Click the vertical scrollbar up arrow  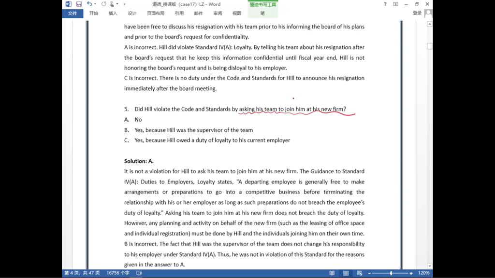point(430,24)
